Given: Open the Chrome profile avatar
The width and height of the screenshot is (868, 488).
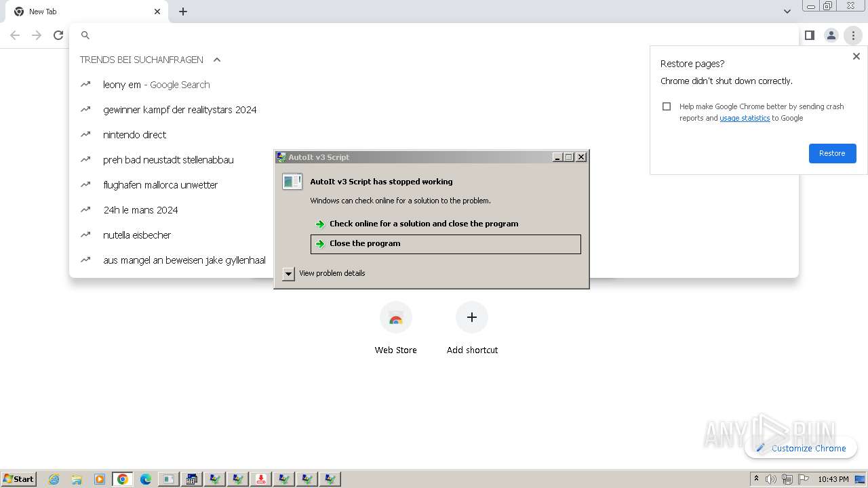Looking at the screenshot, I should point(831,35).
